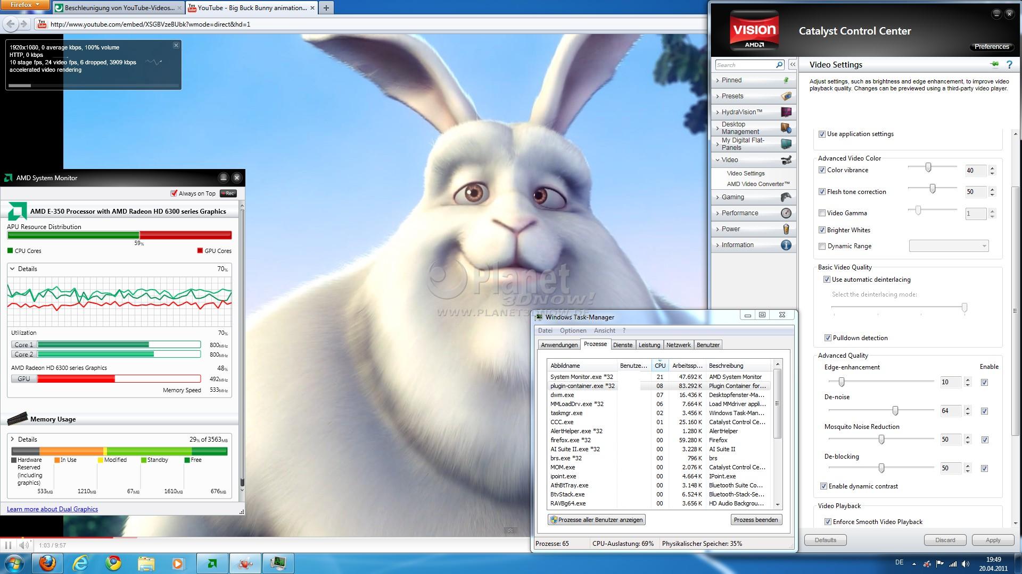Open the Dynamic Range dropdown

tap(949, 246)
